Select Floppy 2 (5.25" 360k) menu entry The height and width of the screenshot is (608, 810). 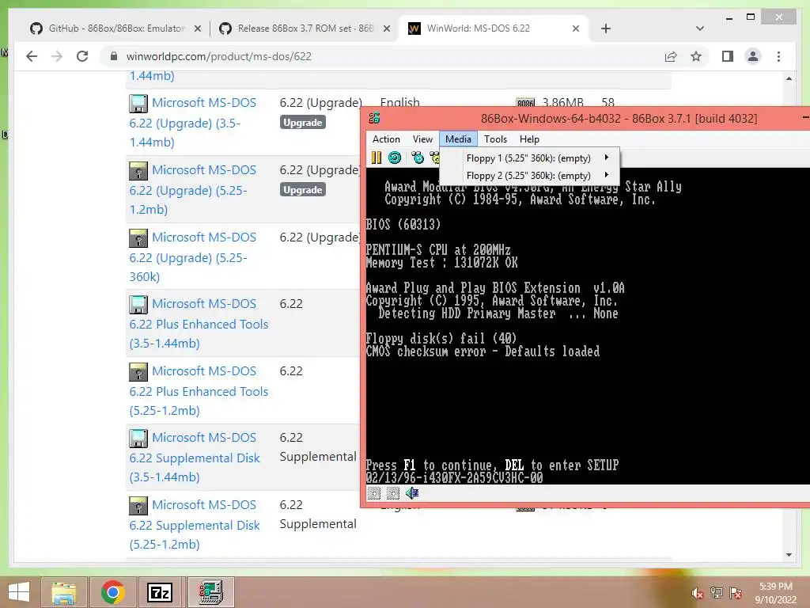[529, 175]
